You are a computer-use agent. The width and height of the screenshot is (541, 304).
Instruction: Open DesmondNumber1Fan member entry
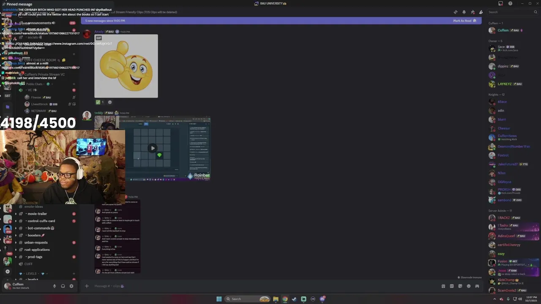(x=513, y=147)
